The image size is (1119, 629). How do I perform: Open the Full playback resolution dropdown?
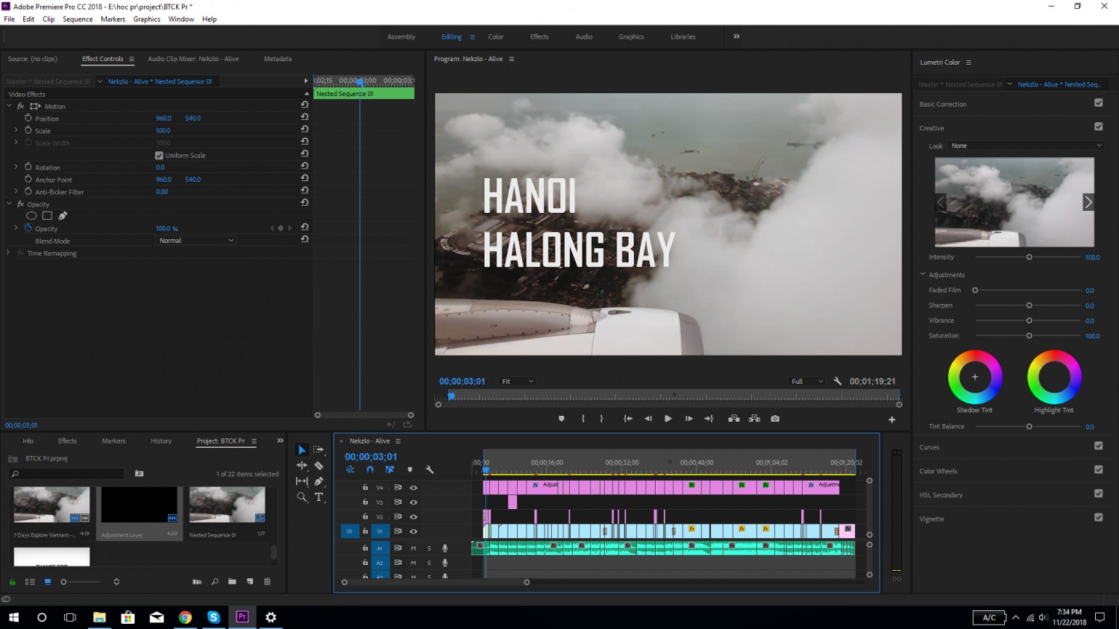pos(807,382)
